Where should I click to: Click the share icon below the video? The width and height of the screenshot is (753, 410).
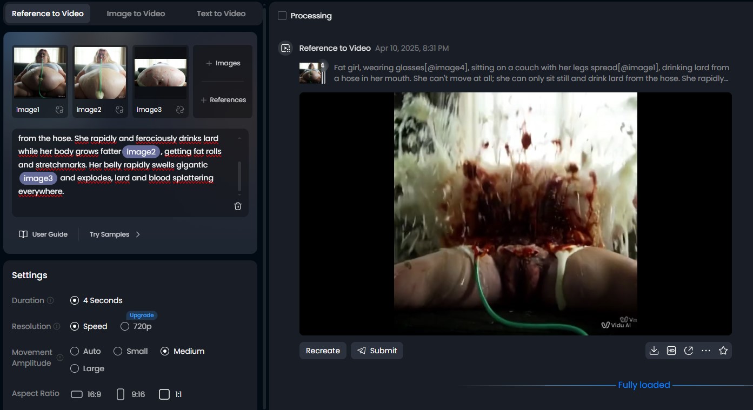tap(689, 351)
